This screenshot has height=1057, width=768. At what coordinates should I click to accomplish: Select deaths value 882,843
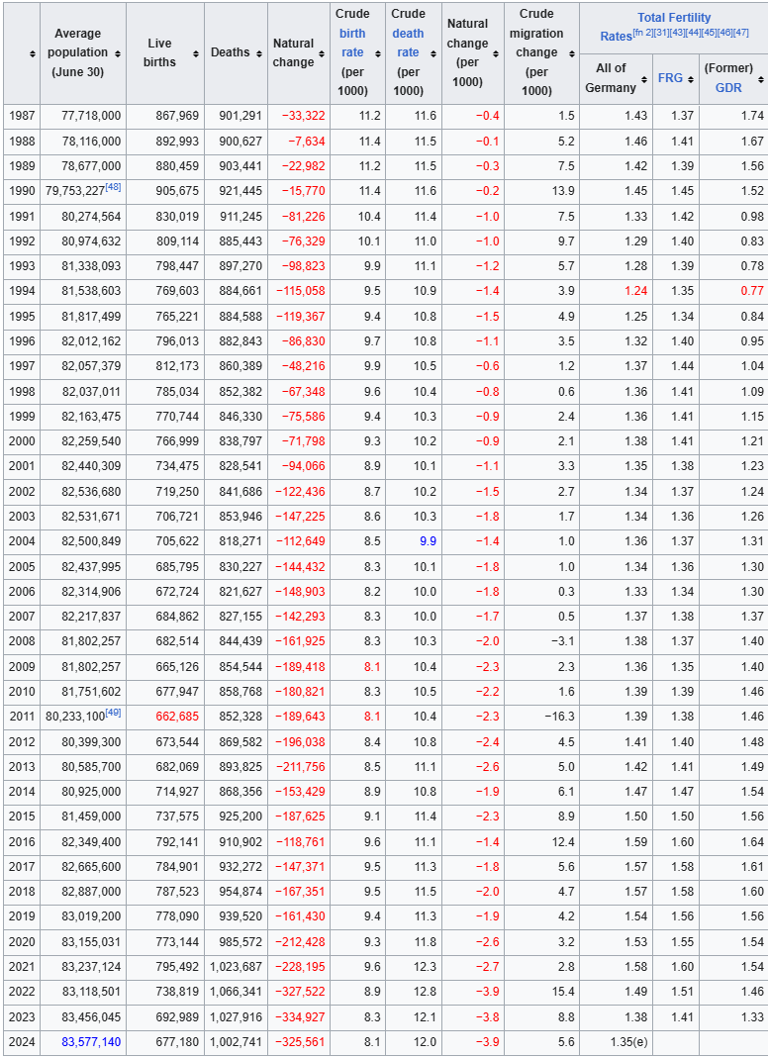point(240,341)
